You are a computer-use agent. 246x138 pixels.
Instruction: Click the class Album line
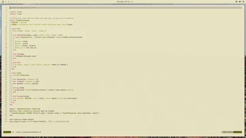tap(16, 73)
